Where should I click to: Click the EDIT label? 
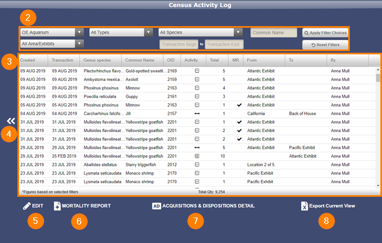(38, 206)
